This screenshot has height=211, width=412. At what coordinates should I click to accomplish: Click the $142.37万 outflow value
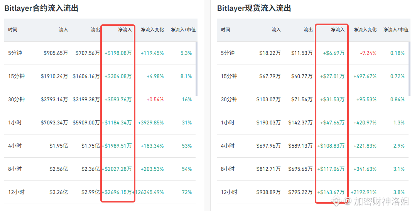pyautogui.click(x=301, y=123)
